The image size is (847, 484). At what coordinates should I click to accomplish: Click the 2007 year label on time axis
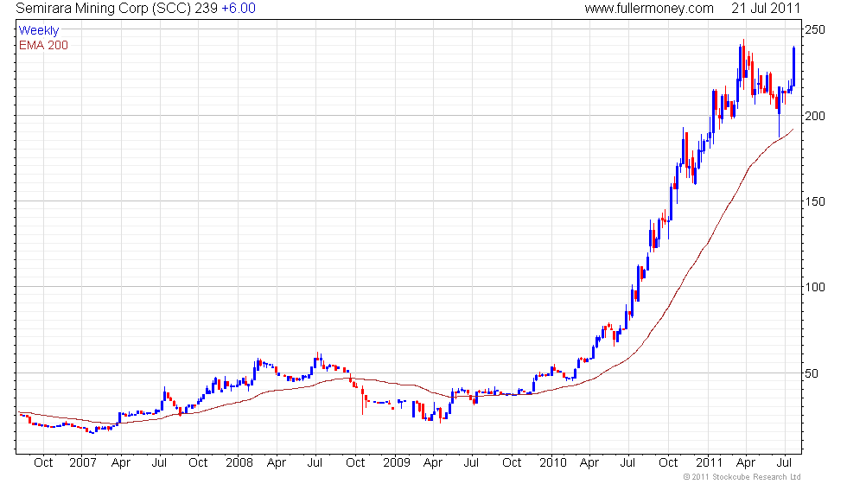pos(83,463)
